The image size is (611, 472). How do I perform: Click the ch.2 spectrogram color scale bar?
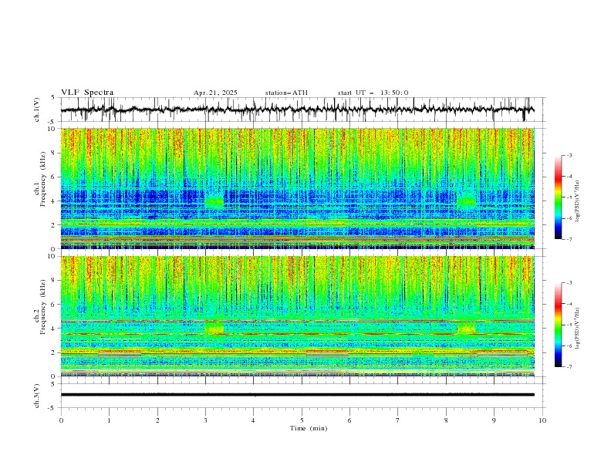(559, 325)
